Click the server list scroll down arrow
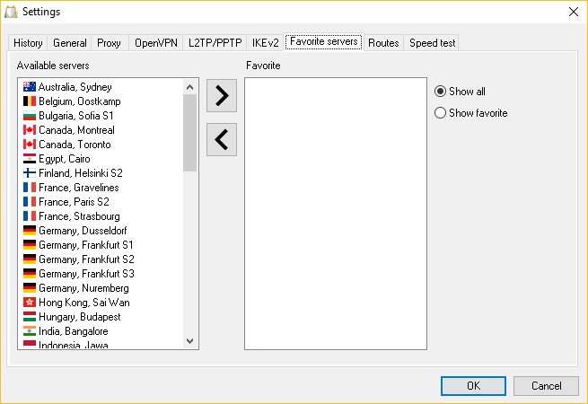Image resolution: width=588 pixels, height=404 pixels. point(189,340)
